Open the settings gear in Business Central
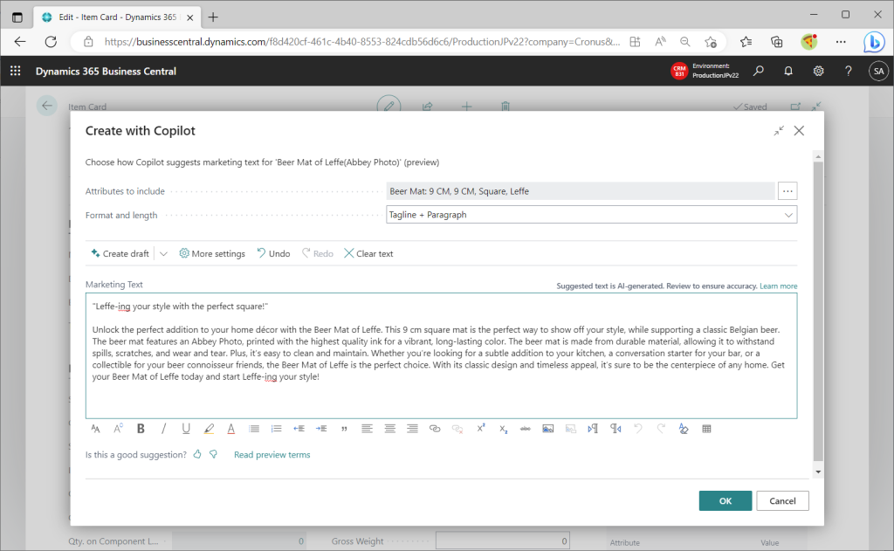 [818, 71]
